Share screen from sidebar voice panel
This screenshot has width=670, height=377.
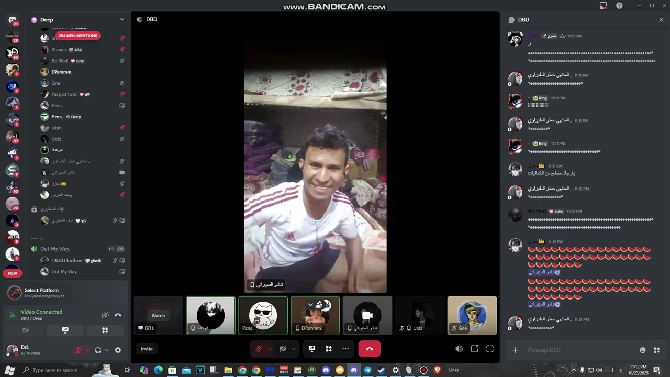pyautogui.click(x=65, y=330)
